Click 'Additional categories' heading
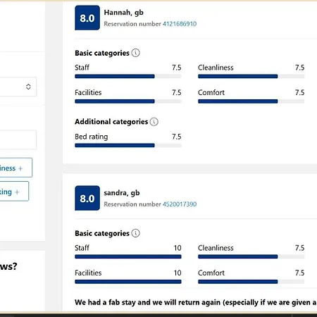The width and height of the screenshot is (317, 317). click(111, 122)
